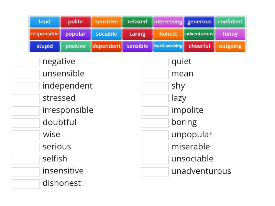
Task: Click the blank next to 'unadventurous'
Action: click(x=155, y=171)
